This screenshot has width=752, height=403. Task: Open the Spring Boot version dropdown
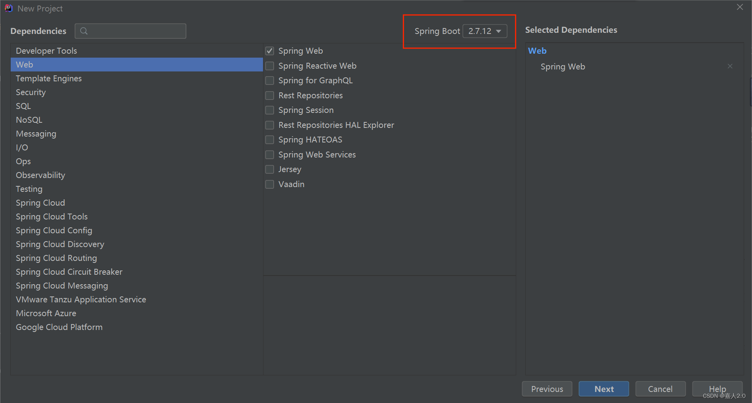tap(485, 31)
